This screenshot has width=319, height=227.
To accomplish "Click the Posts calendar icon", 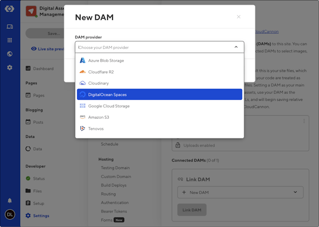I will coord(28,122).
